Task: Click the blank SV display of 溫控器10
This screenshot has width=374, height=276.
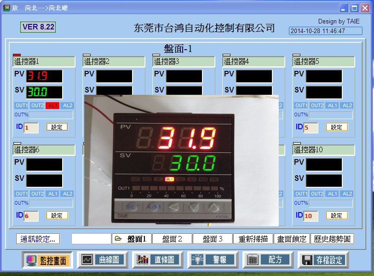Action: click(x=324, y=181)
